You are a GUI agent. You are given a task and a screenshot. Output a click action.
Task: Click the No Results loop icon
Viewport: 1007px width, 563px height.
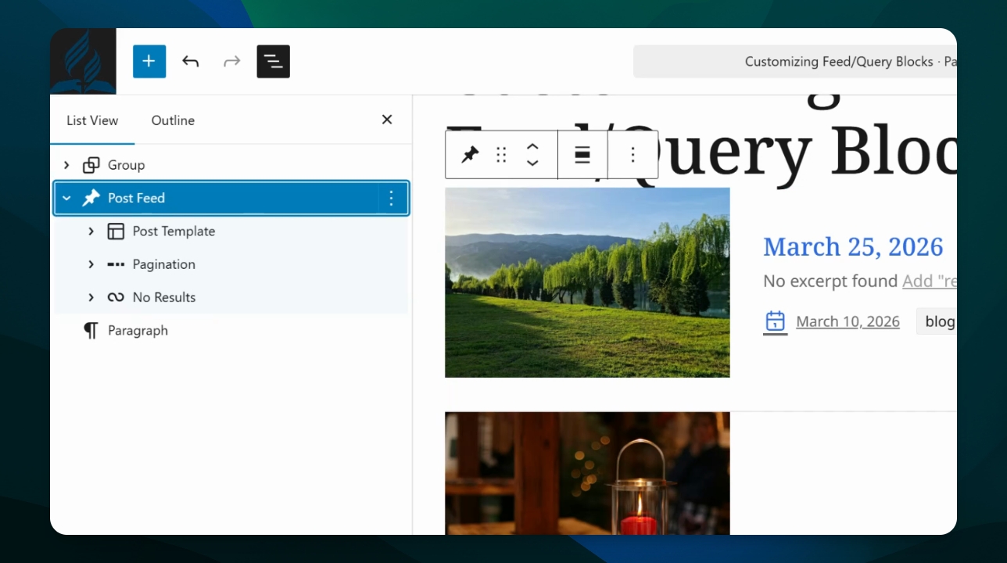coord(116,297)
